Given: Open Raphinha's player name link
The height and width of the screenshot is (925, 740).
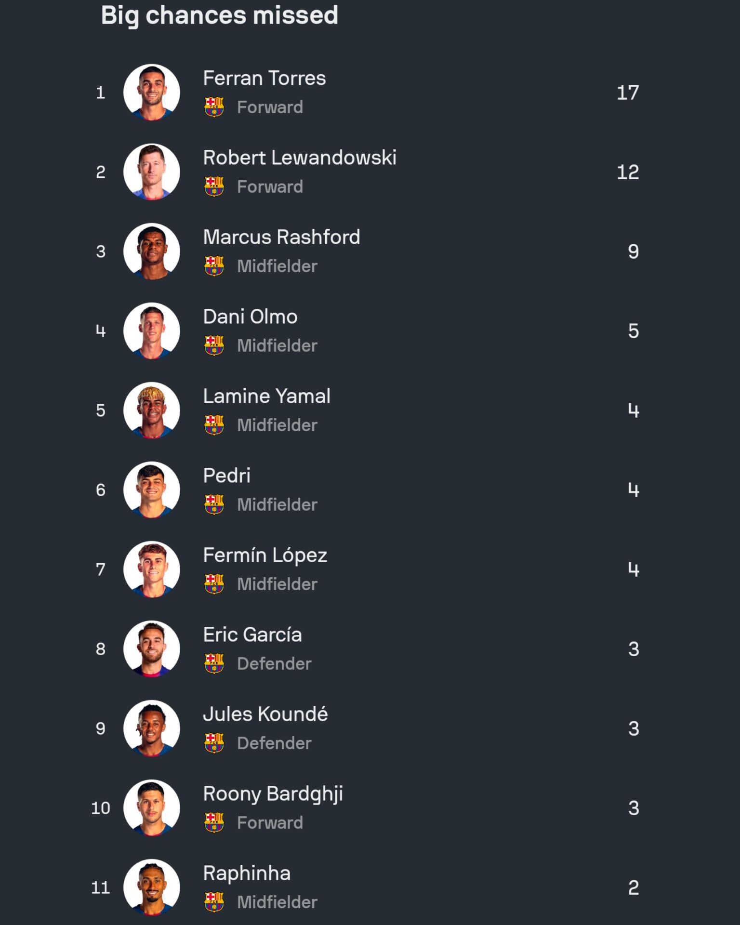Looking at the screenshot, I should [247, 873].
